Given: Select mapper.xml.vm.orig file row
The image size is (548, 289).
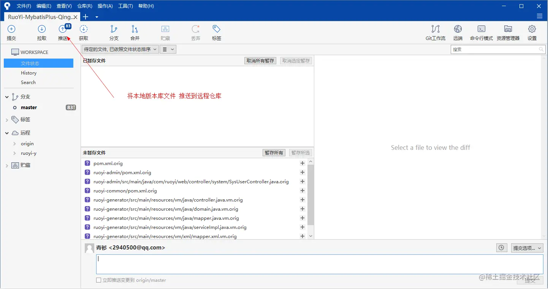Looking at the screenshot, I should (195, 236).
